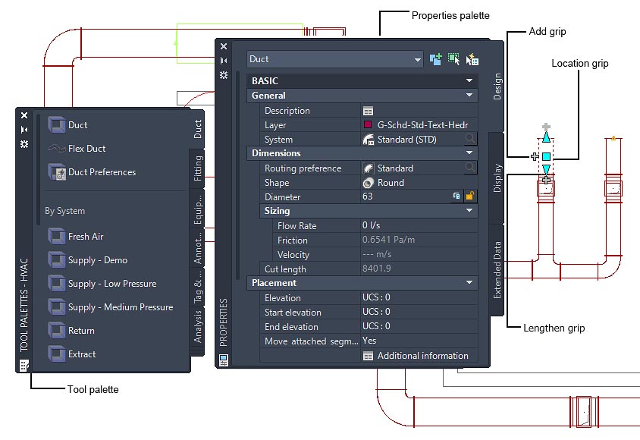
Task: Click the Layer color swatch
Action: click(368, 125)
